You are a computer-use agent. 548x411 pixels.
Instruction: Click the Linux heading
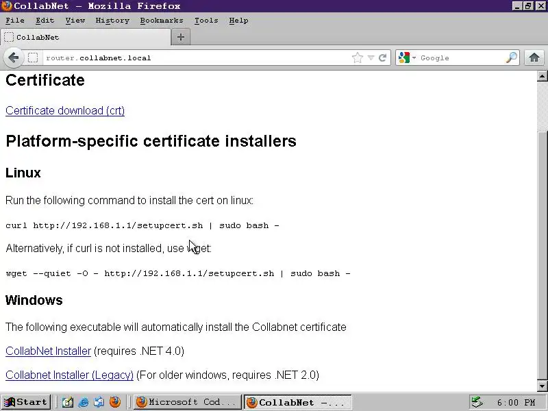tap(23, 173)
